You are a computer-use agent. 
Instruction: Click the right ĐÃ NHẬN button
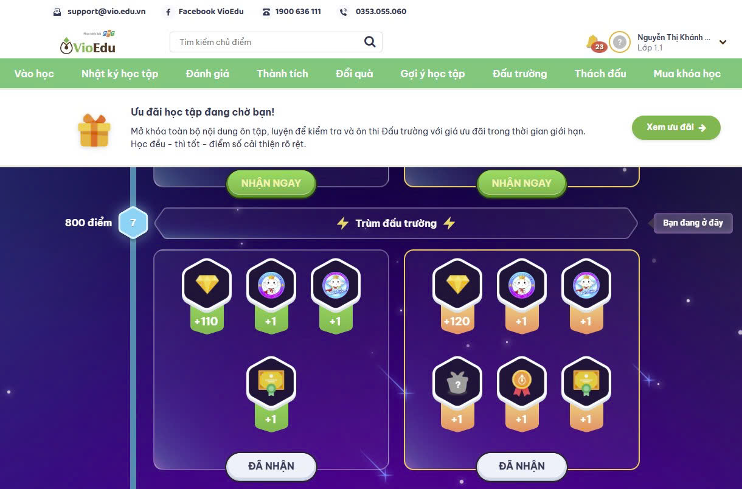pyautogui.click(x=522, y=466)
